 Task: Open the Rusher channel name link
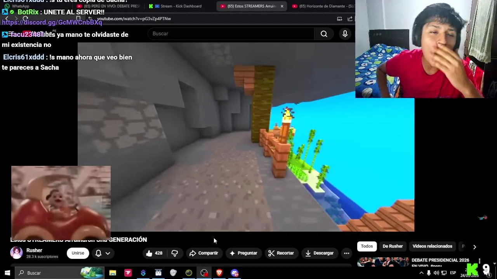coord(34,250)
